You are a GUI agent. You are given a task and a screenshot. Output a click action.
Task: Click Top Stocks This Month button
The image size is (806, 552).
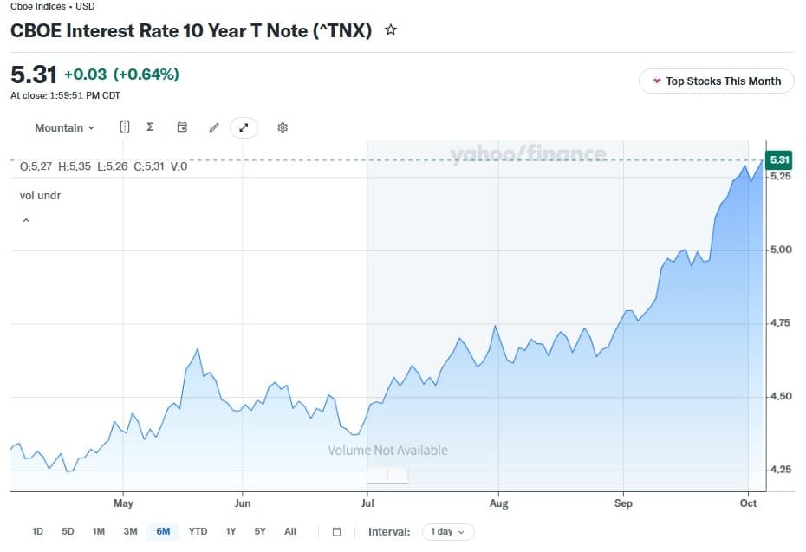(x=716, y=81)
